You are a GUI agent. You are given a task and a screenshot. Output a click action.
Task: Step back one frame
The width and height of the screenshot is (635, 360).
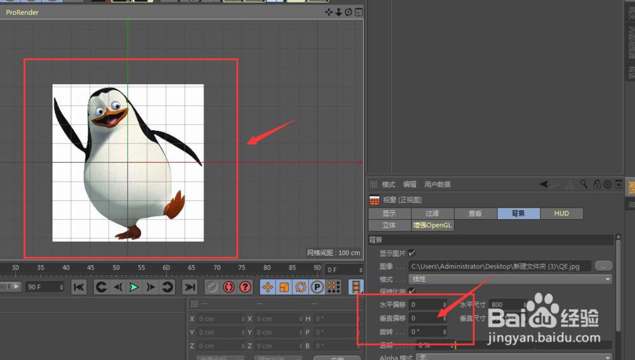(118, 287)
